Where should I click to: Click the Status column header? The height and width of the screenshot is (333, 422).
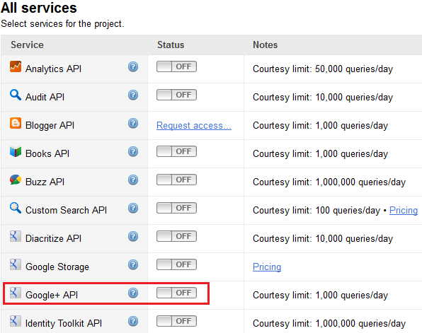171,45
